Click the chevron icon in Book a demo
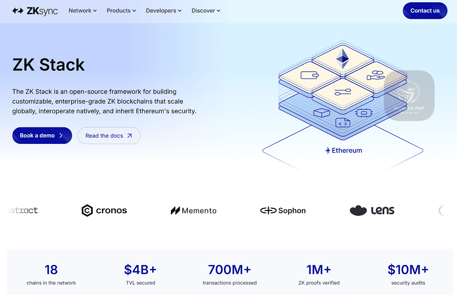The height and width of the screenshot is (295, 457). coord(61,136)
